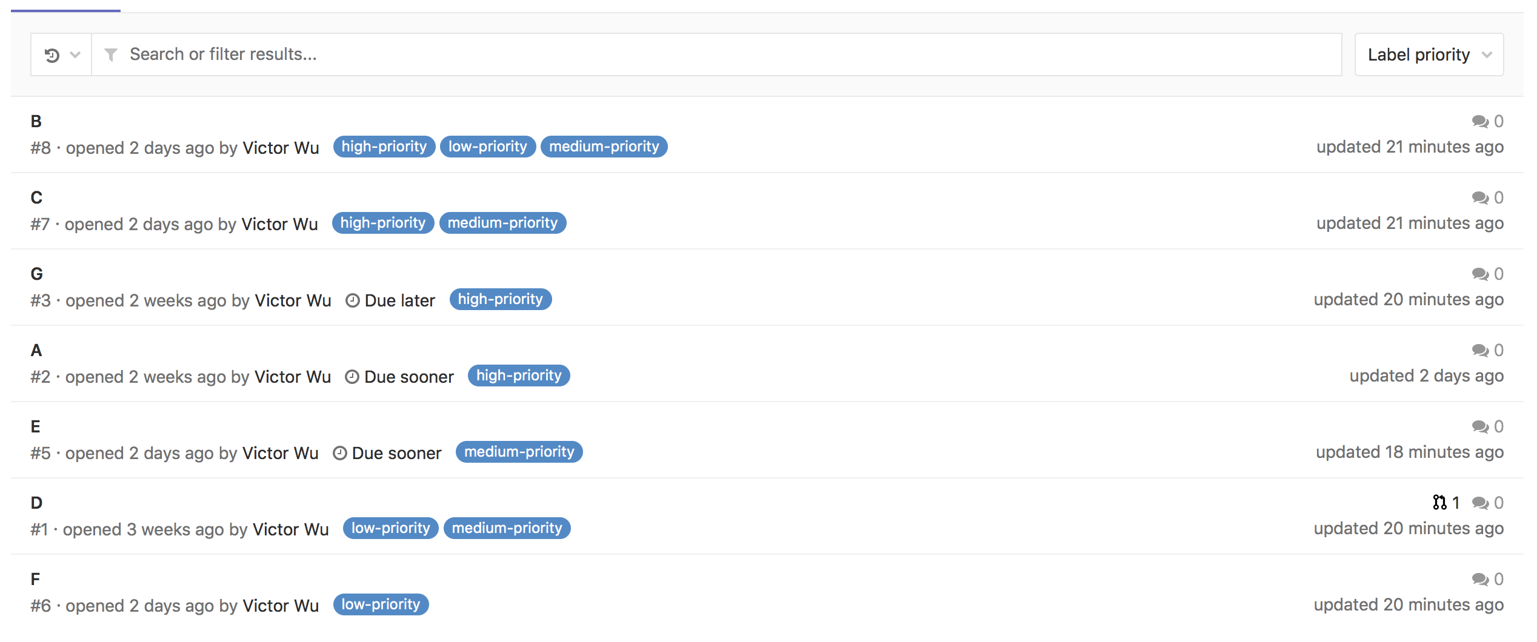Click the Due sooner clock icon on issue E
The image size is (1537, 642).
340,452
